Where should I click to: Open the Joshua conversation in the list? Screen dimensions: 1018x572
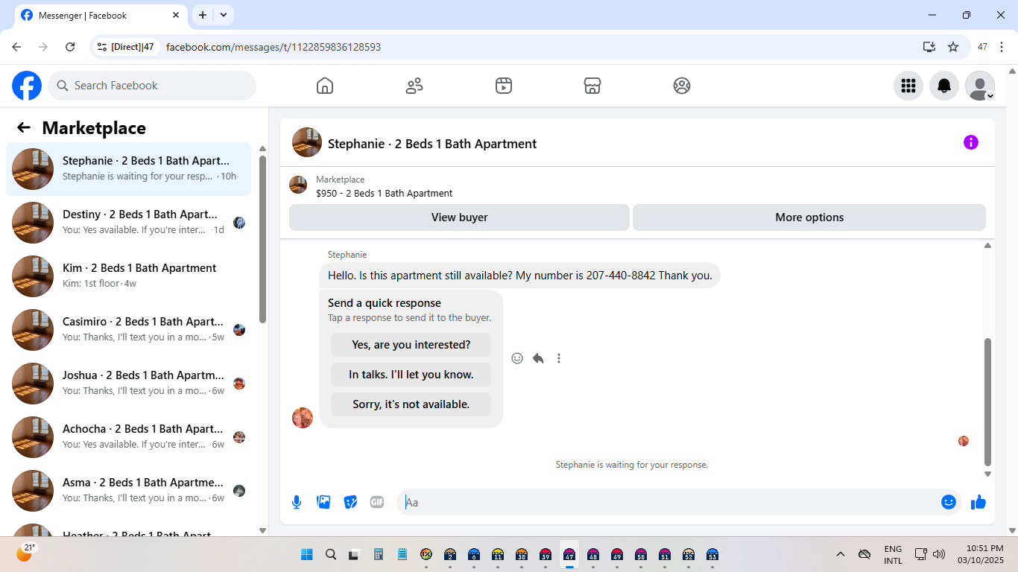pyautogui.click(x=128, y=384)
